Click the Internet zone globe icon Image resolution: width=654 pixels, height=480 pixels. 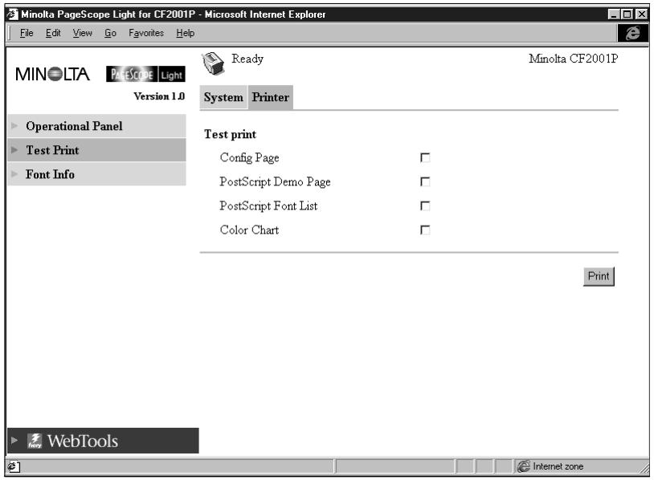click(x=524, y=466)
